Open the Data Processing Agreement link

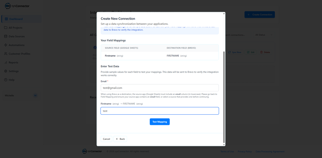270,151
